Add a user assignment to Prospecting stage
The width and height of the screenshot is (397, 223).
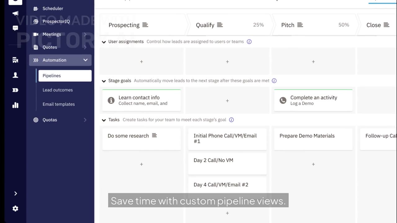point(141,62)
